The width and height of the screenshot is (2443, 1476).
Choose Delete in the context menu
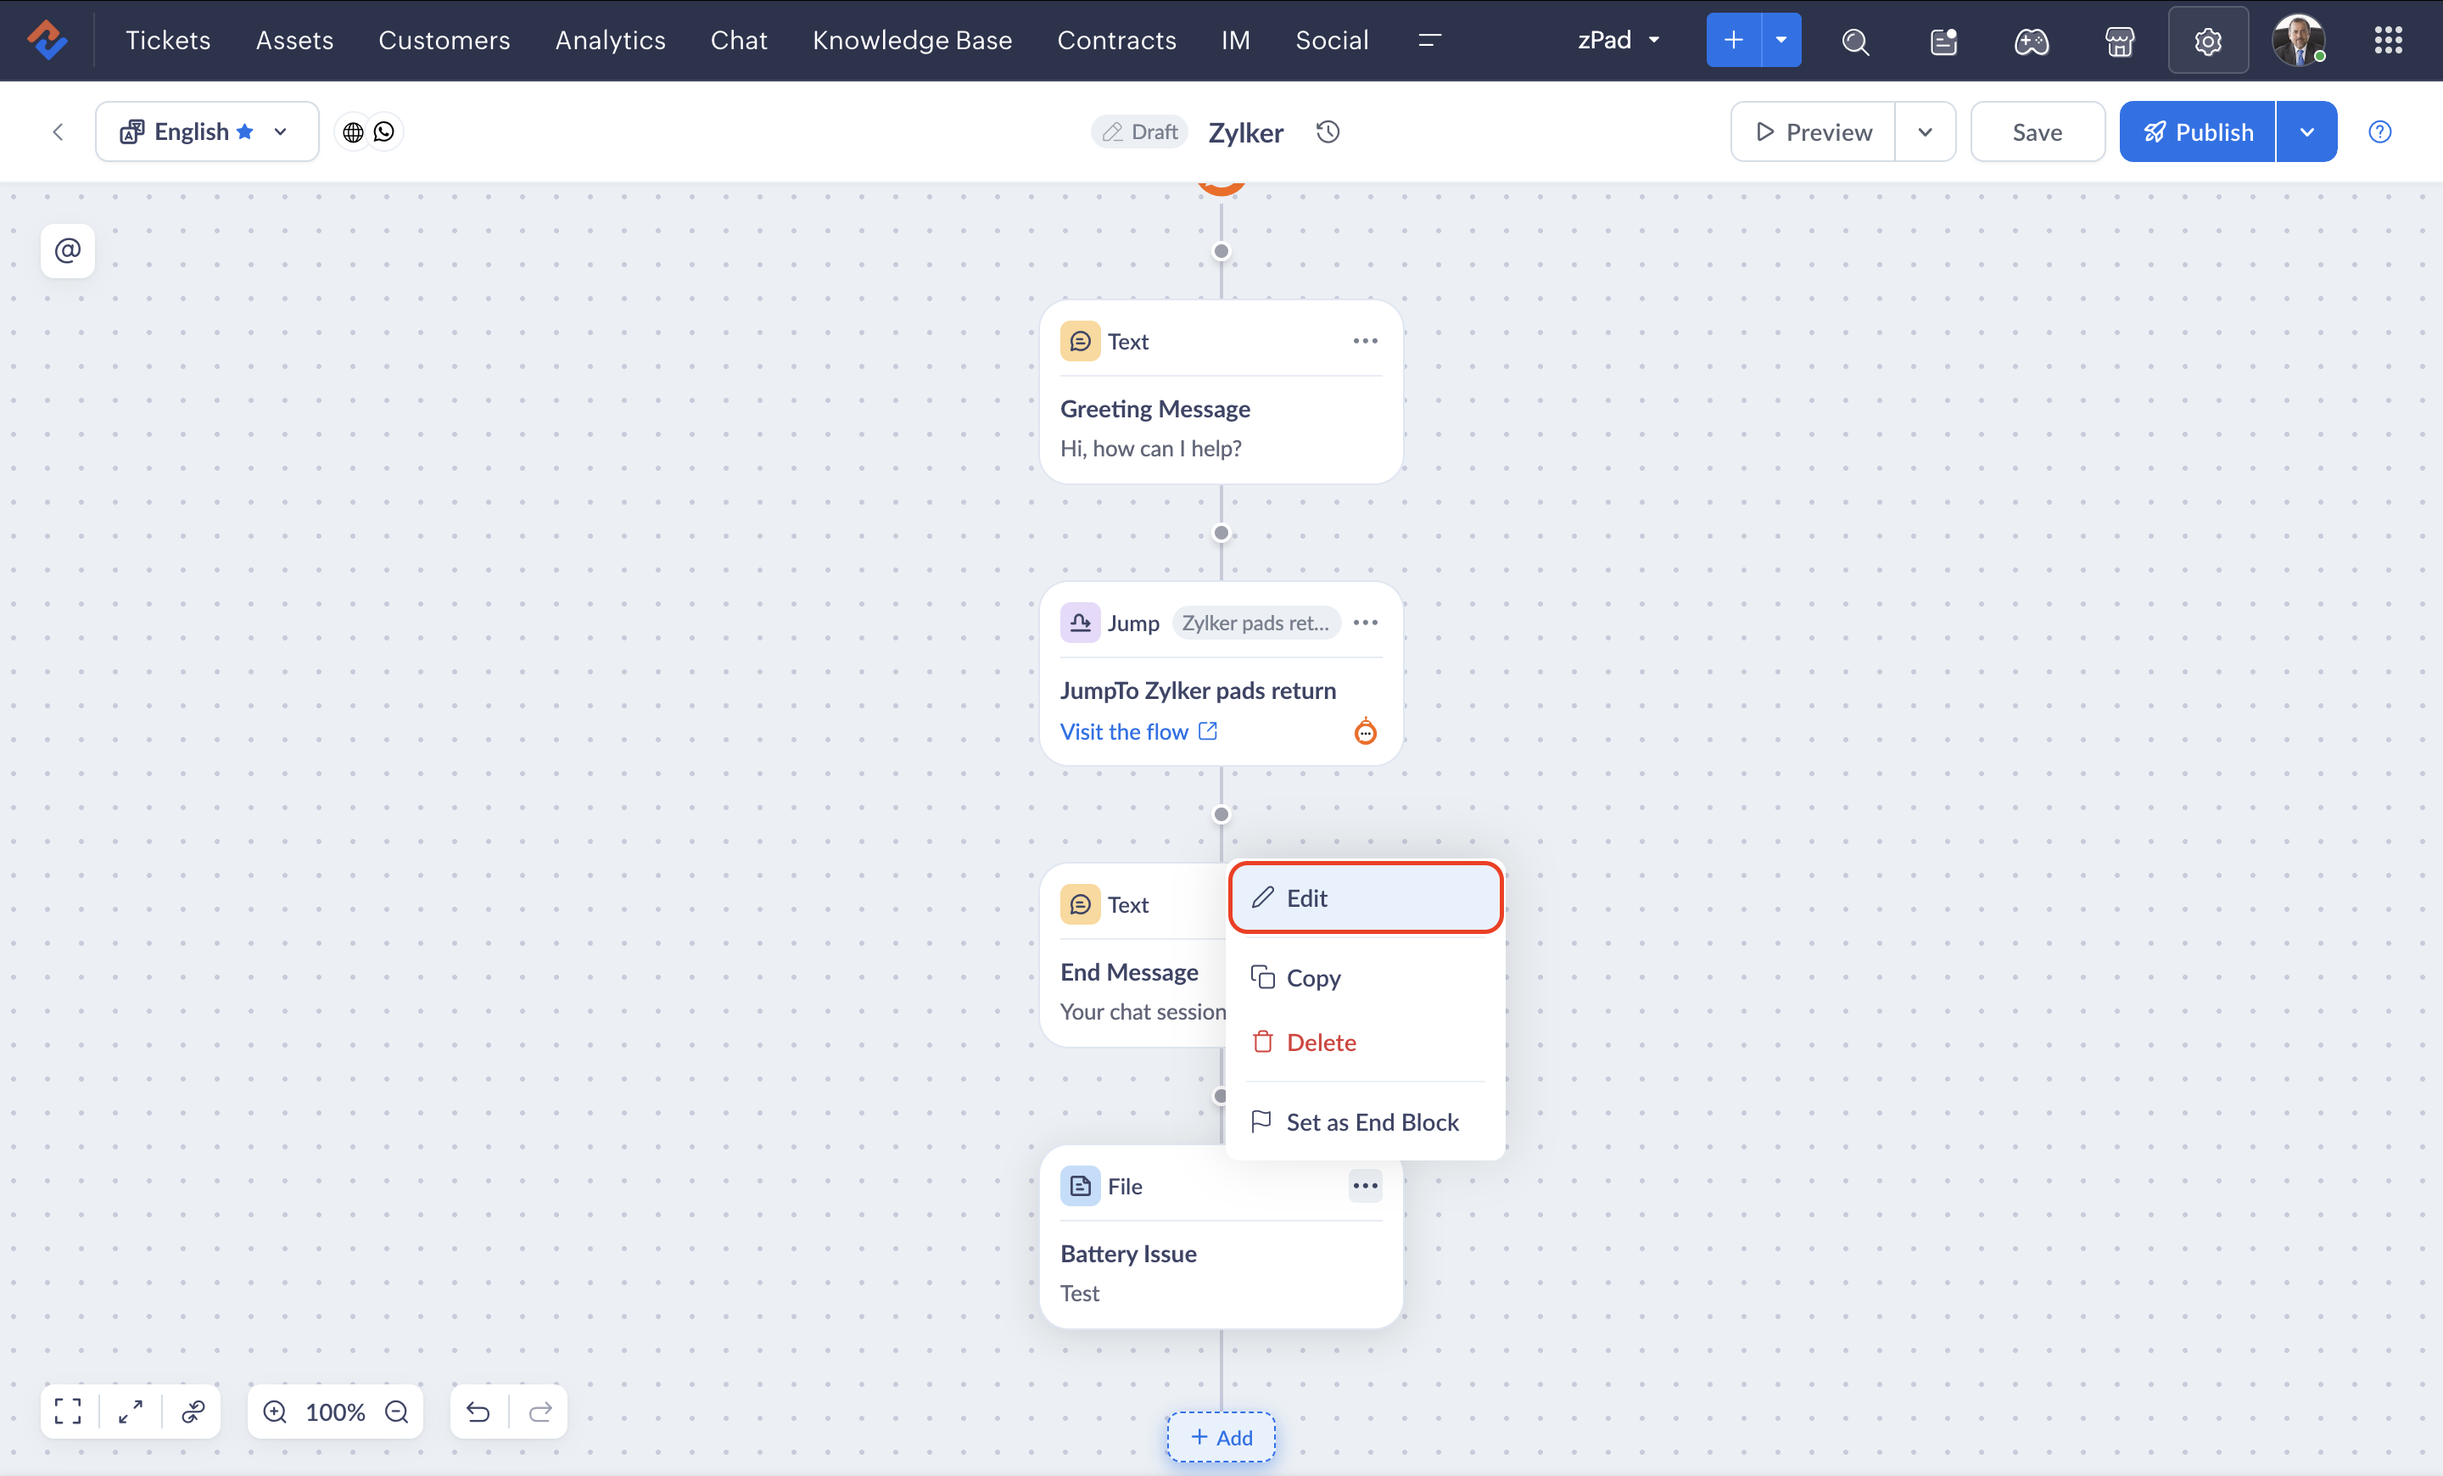click(1321, 1042)
